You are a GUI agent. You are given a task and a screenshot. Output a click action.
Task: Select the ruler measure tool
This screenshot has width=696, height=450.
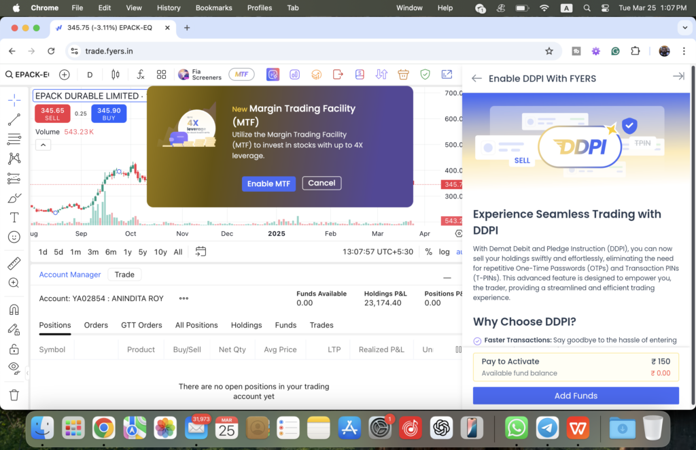(x=14, y=263)
